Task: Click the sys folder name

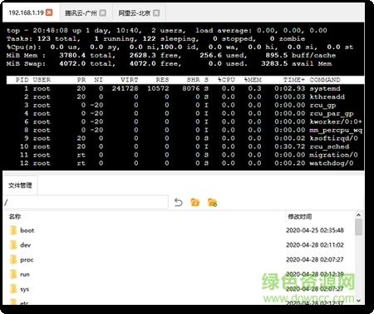Action: [x=25, y=289]
